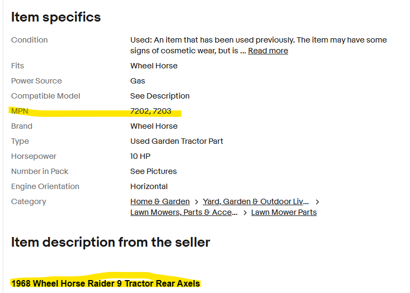
Task: Click the Type value Used Garden Tractor Part
Action: pos(176,141)
